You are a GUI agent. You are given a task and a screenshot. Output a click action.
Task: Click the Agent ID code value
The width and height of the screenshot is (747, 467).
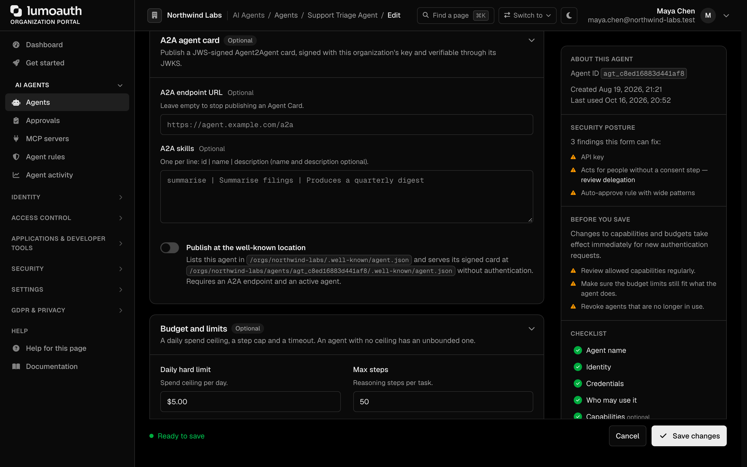point(644,73)
